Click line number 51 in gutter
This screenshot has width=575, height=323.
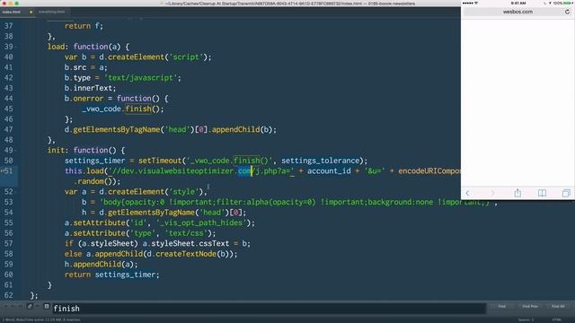[x=8, y=171]
